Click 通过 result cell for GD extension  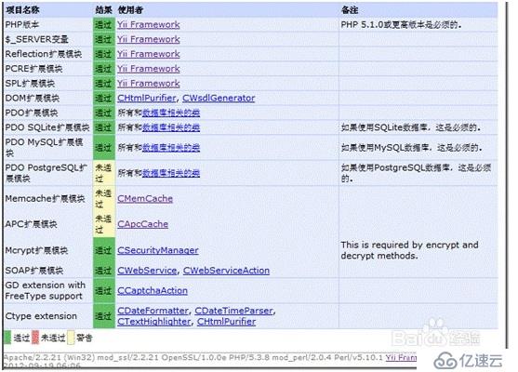[x=104, y=291]
